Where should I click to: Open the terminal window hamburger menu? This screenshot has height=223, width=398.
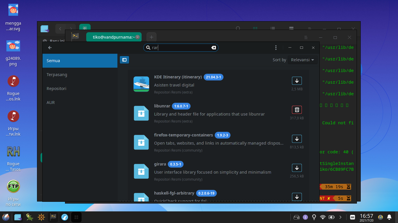[306, 37]
